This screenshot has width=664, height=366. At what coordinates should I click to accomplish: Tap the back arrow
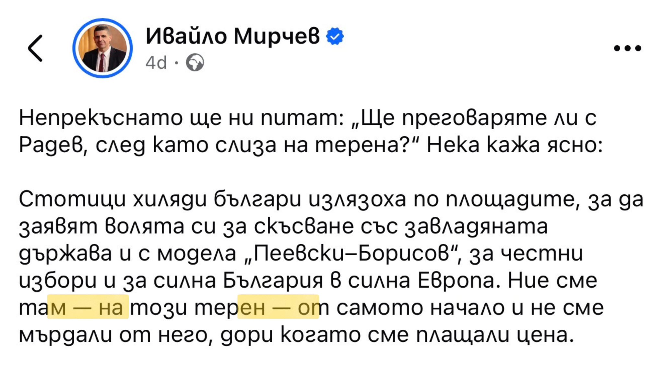(35, 48)
